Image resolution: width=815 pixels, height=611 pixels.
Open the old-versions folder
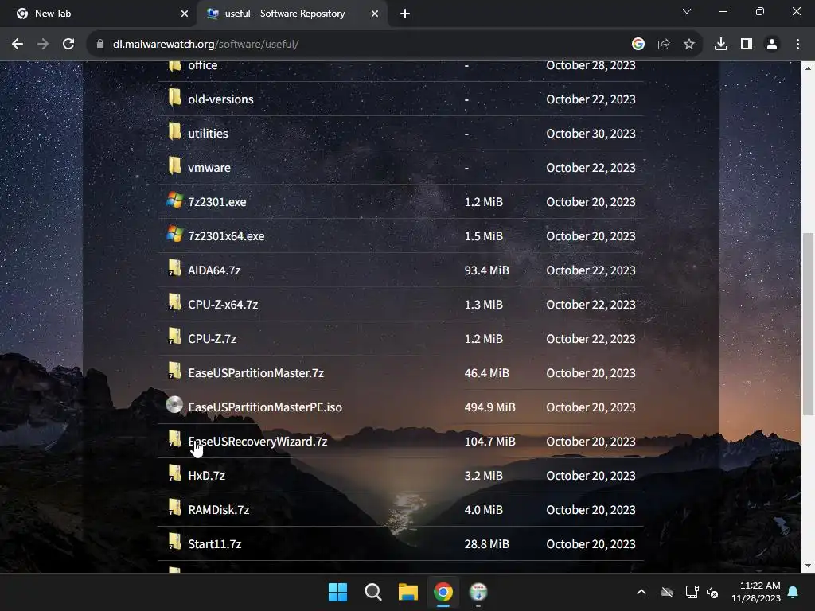coord(220,99)
